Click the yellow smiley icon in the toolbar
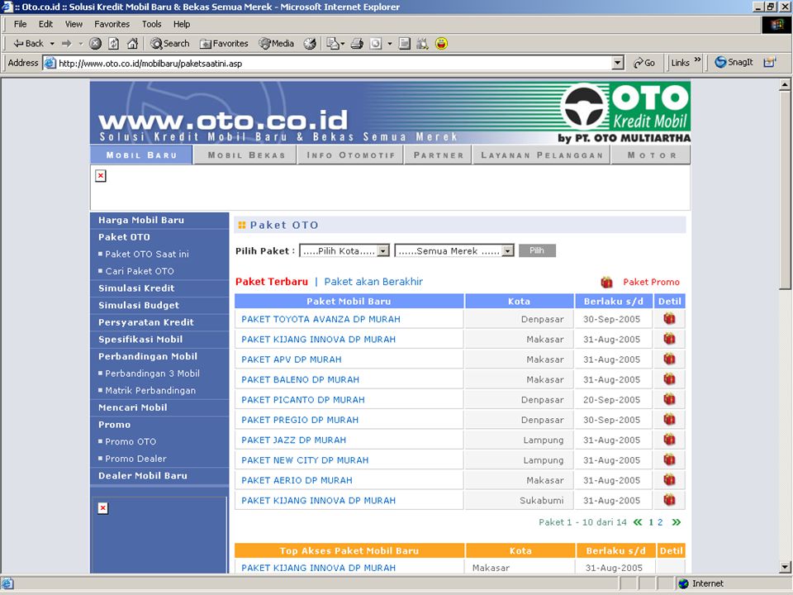 click(441, 44)
